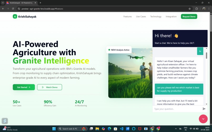Open the Chrome profile avatar
Screen dimensions: 212x132
point(204,9)
